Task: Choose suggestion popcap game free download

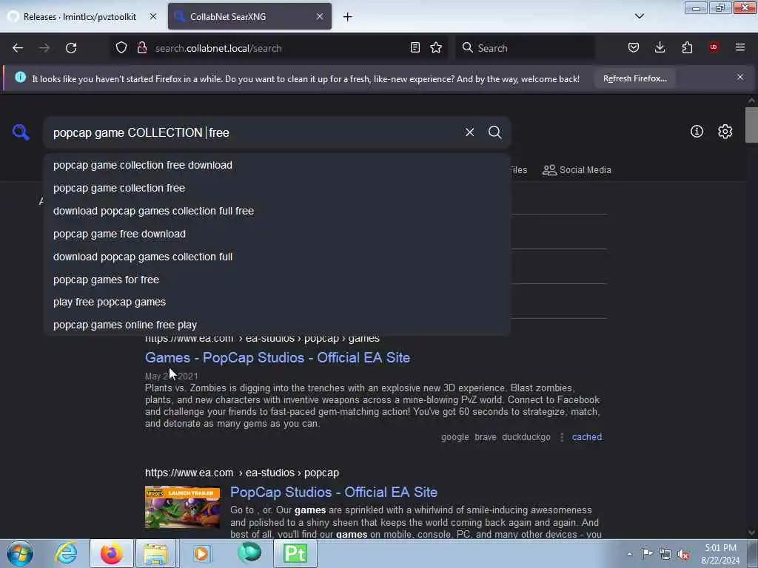Action: [277, 234]
